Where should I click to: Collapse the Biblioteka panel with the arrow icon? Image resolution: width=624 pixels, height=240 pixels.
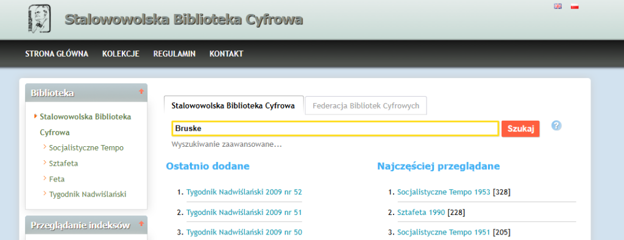point(141,91)
